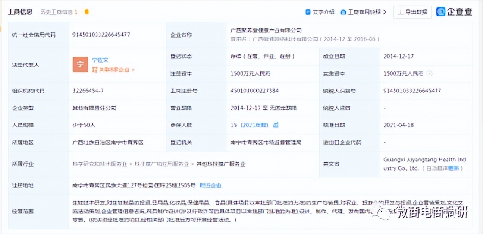This screenshot has width=483, height=234.
Task: Click the 登记机关 value 南宁市青秀区市场监督管理局
Action: coord(266,142)
